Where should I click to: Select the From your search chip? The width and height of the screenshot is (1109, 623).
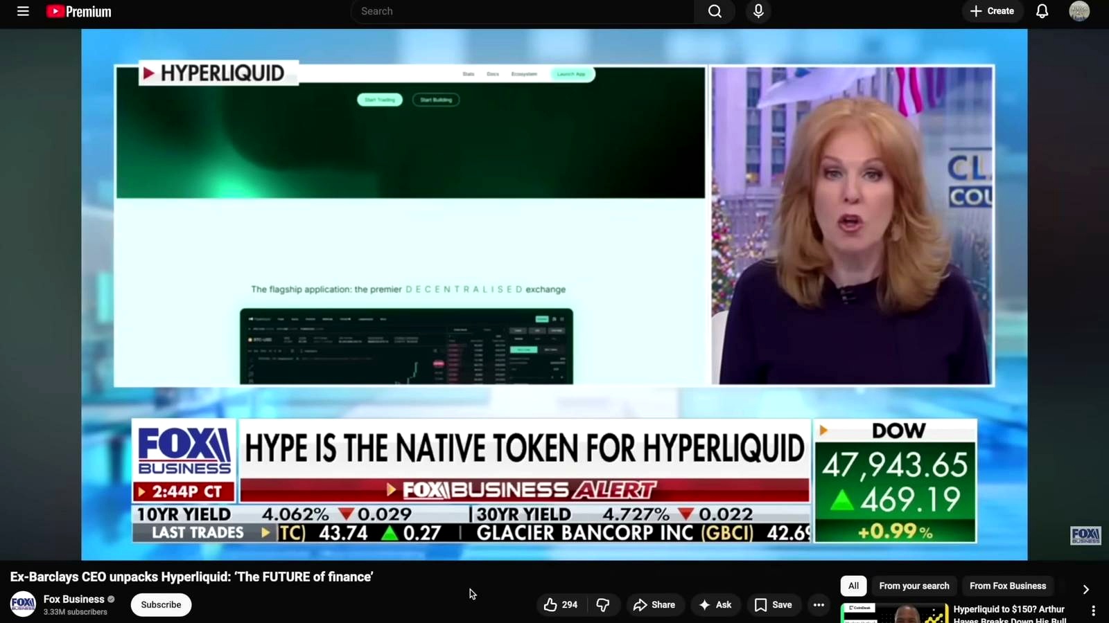[914, 586]
